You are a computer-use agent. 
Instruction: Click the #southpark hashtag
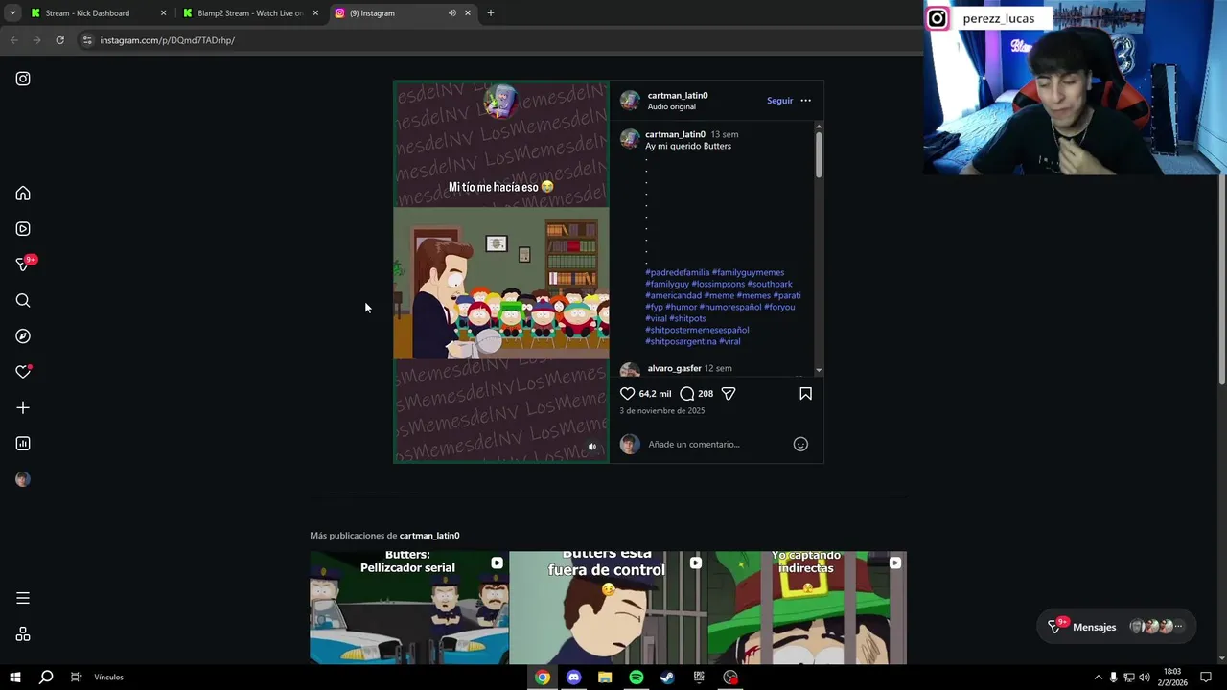[x=770, y=285]
